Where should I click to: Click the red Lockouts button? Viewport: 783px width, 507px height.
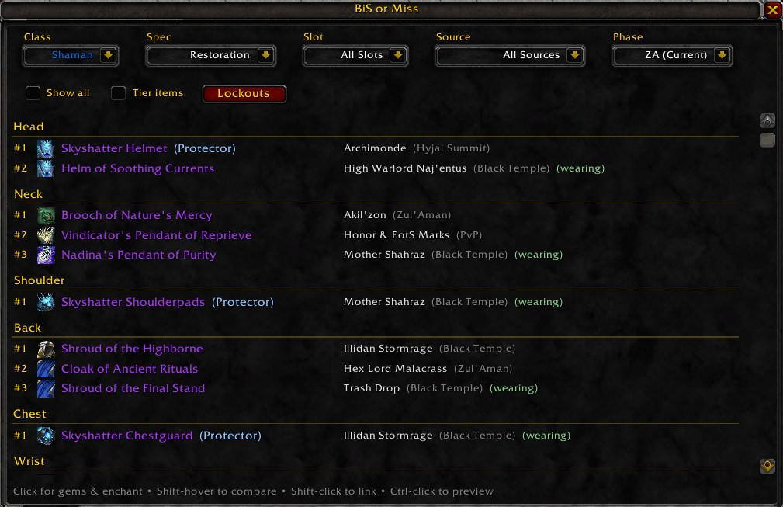pyautogui.click(x=244, y=93)
